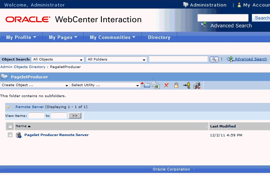Click the PageletProducer folder title
270x175 pixels.
(29, 77)
